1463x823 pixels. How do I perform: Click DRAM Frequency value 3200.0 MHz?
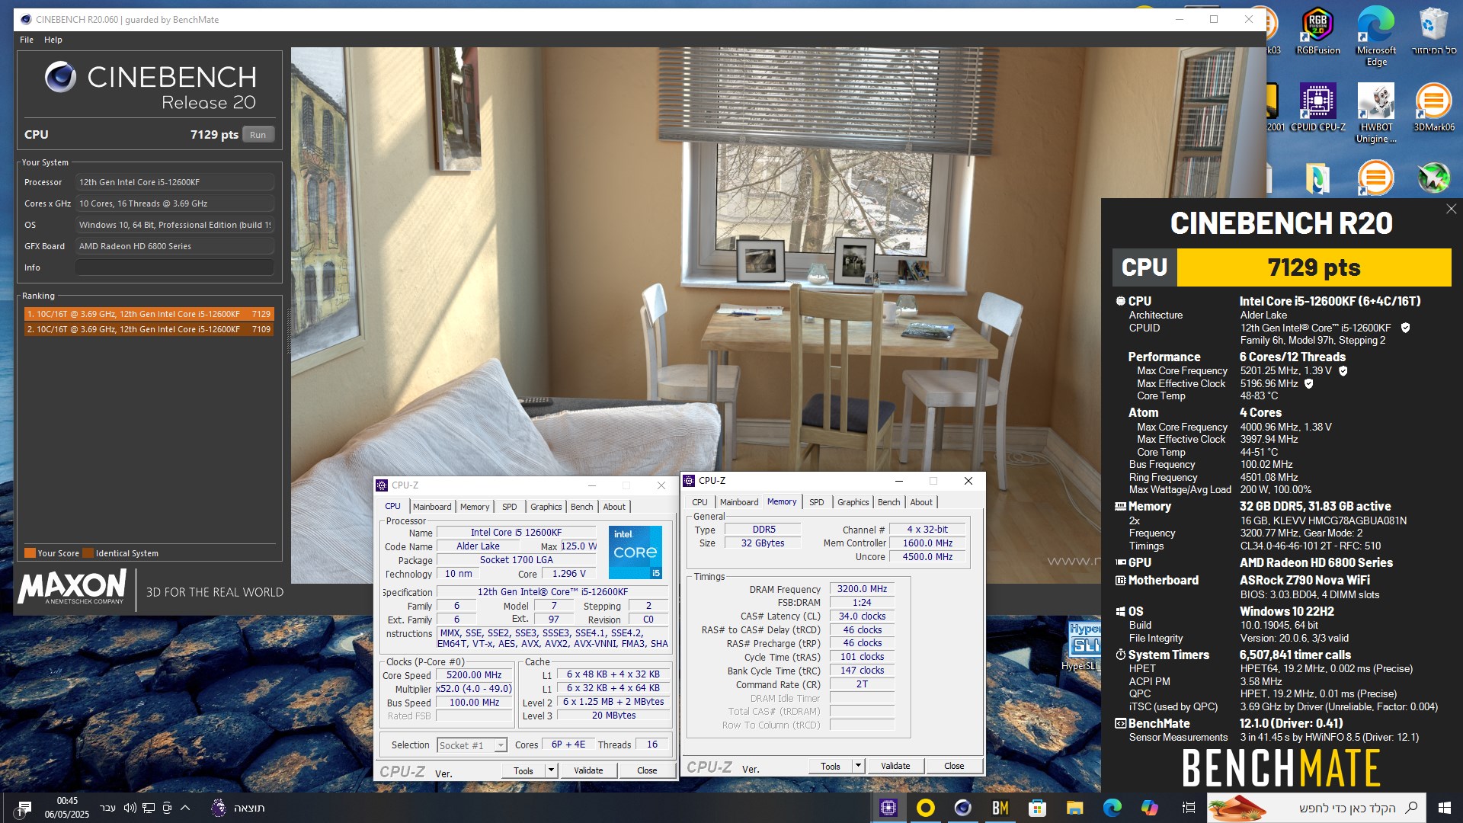[862, 589]
